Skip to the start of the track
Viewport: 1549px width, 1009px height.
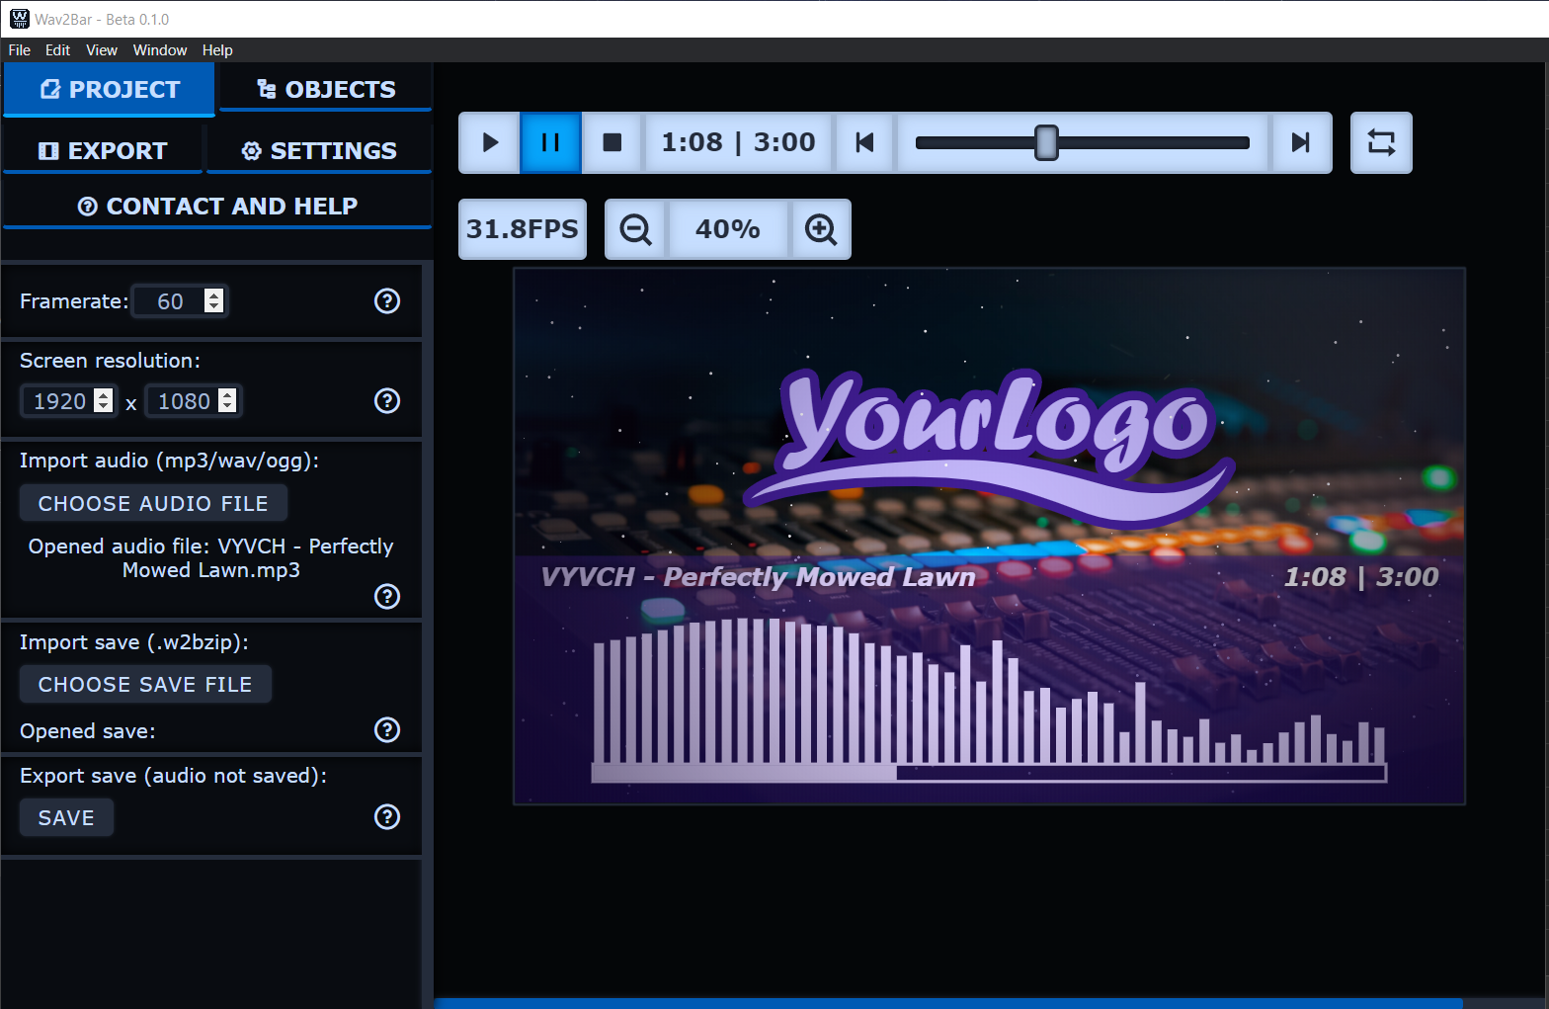click(864, 143)
